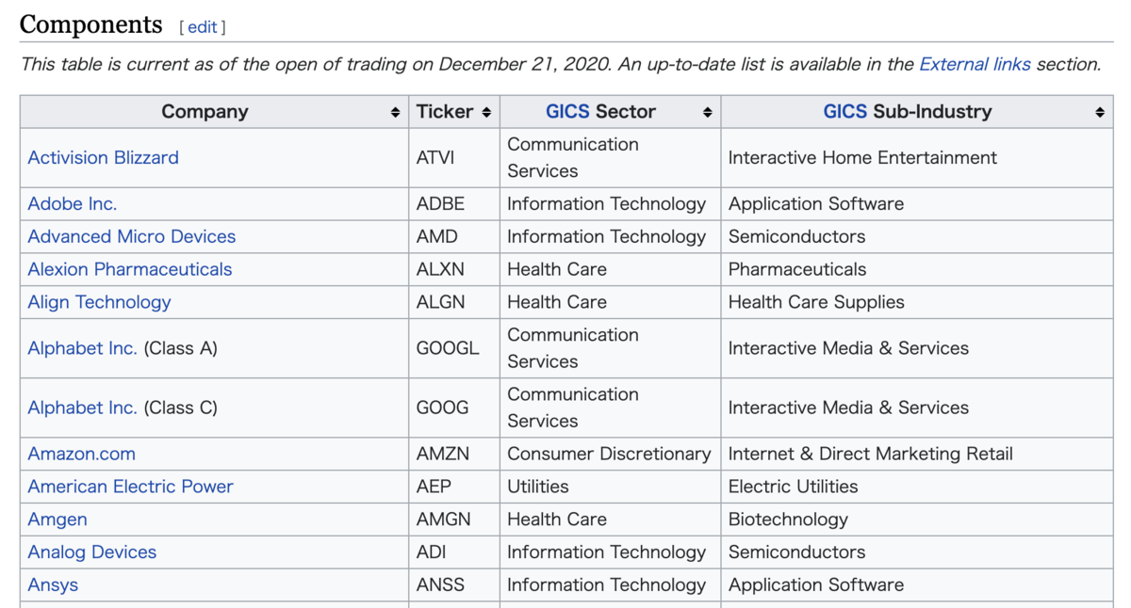The height and width of the screenshot is (608, 1131).
Task: Open Advanced Micro Devices link
Action: 131,236
